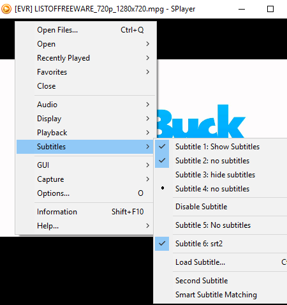Open the Information menu item
Viewport: 287px width, 305px height.
[85, 212]
